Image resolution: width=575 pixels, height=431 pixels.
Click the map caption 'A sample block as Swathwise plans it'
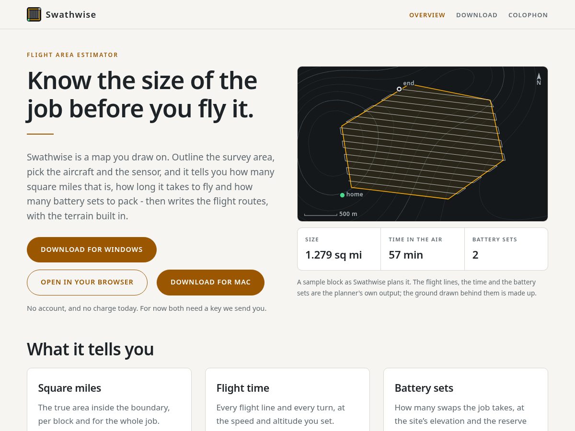(417, 287)
